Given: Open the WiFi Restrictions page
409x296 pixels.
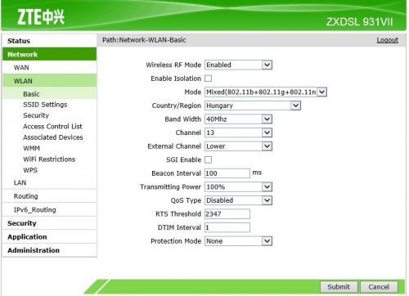Looking at the screenshot, I should click(49, 159).
